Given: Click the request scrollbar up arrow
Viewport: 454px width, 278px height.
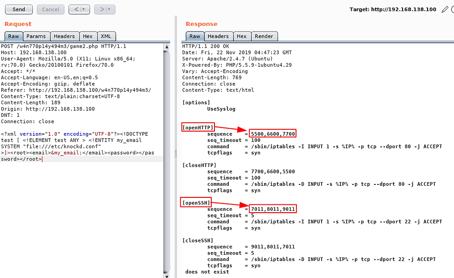Looking at the screenshot, I should click(x=166, y=47).
